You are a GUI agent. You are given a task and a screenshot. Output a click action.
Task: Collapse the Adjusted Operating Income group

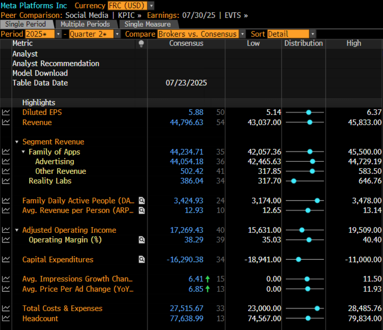point(17,230)
